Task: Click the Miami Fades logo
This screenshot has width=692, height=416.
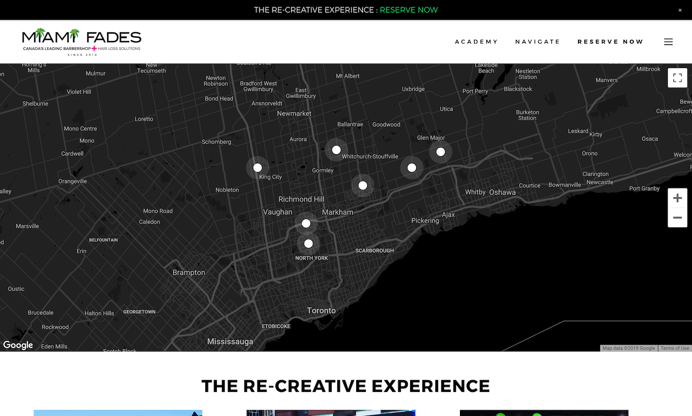Action: (82, 42)
